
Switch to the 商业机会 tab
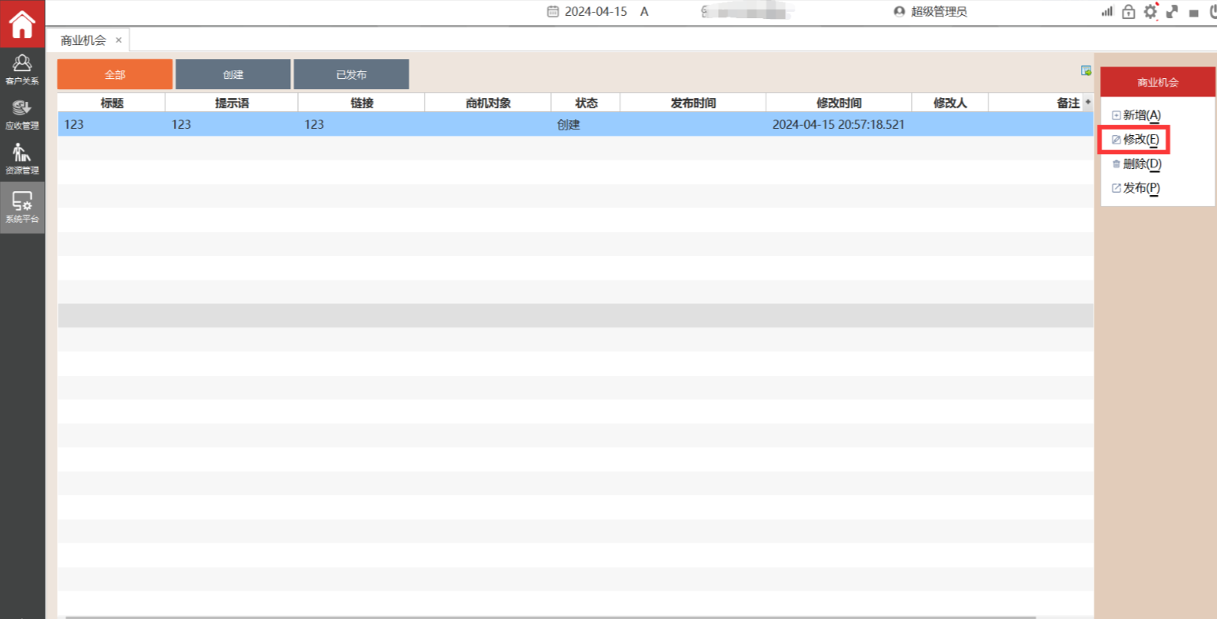(83, 39)
